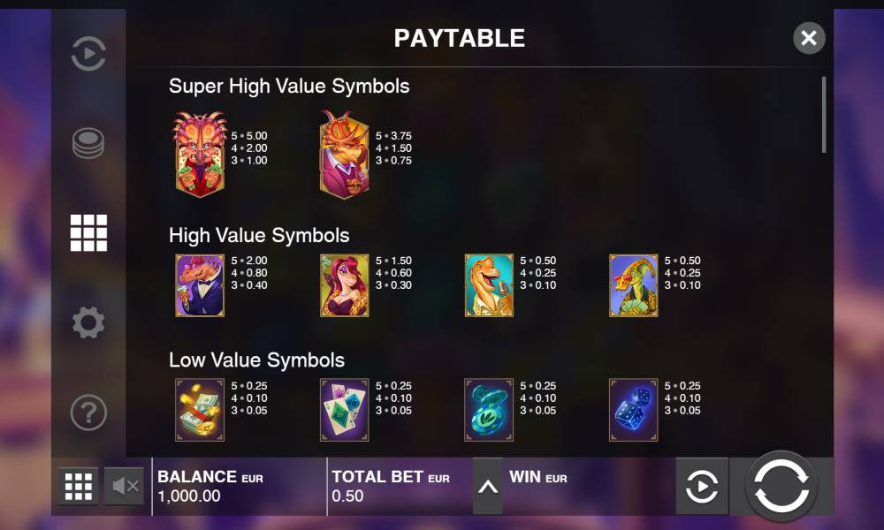Click the red triceratops symbol paying 5.00

(x=200, y=154)
